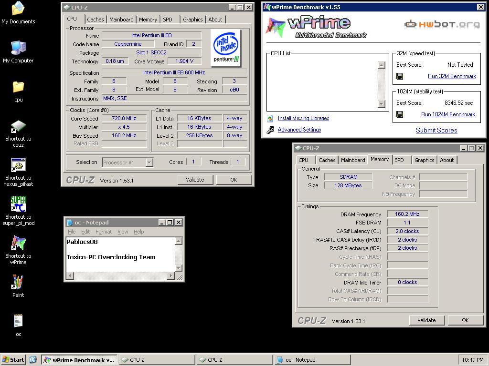Open the Edit menu in Notepad
Screen dimensions: 489x366
tap(85, 232)
